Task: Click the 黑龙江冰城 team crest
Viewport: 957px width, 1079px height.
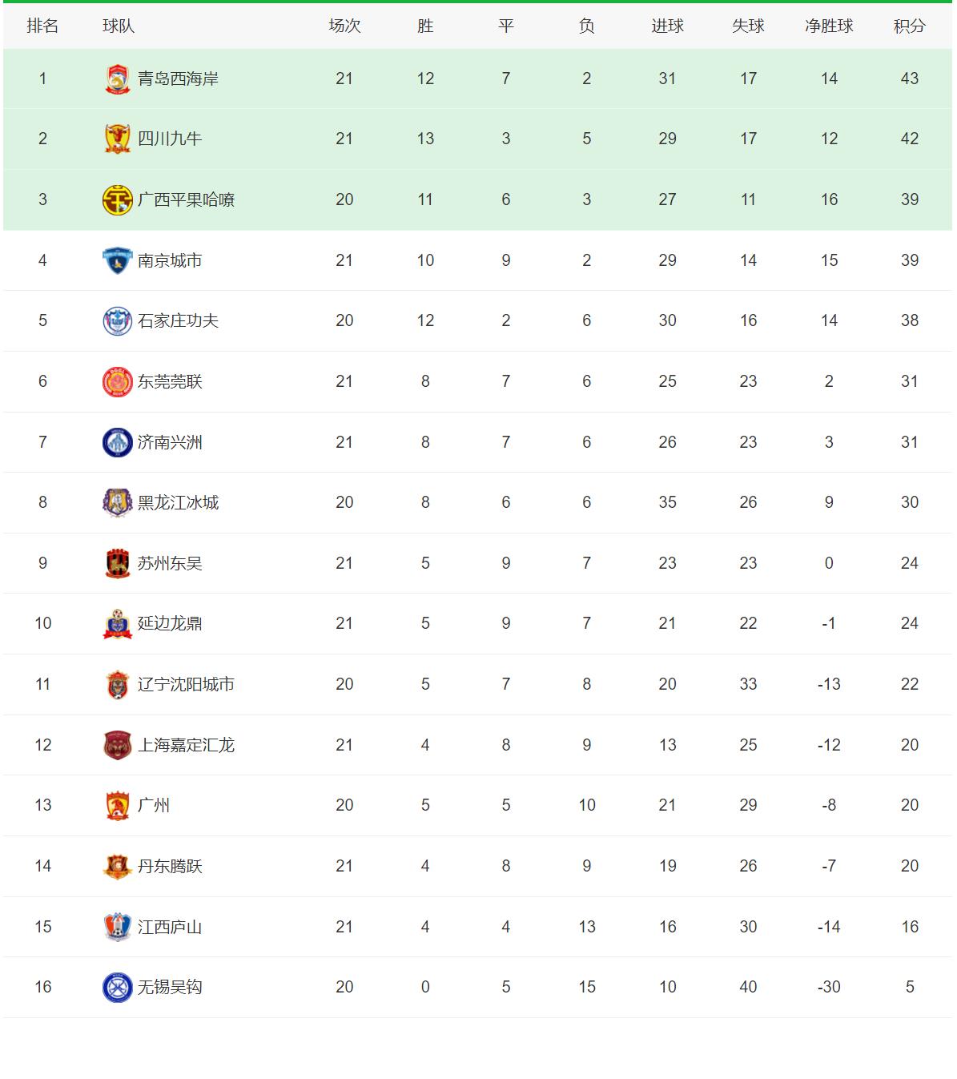Action: (x=118, y=502)
